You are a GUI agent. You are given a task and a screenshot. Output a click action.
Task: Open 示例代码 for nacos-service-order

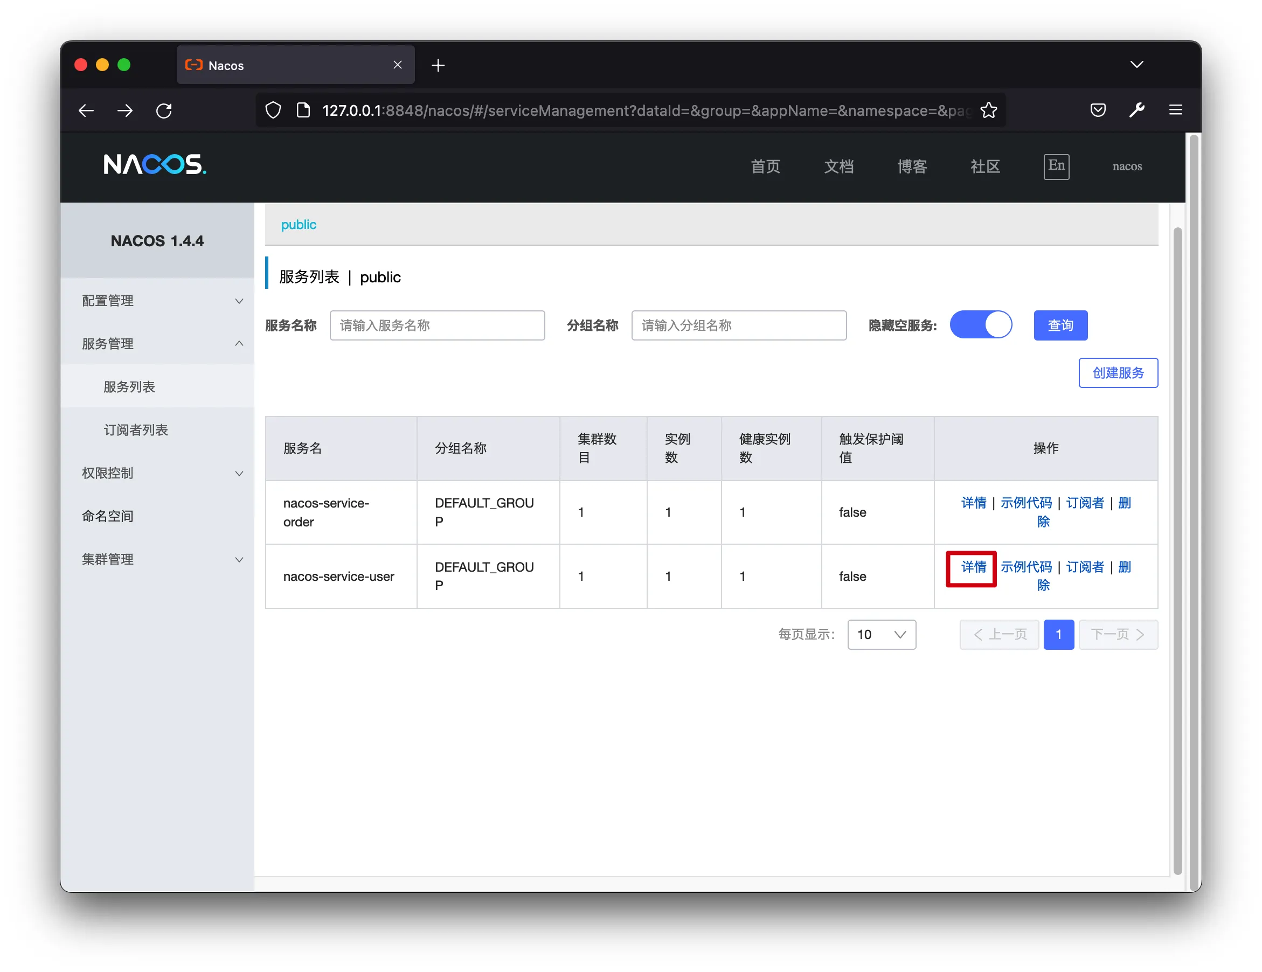click(1025, 503)
